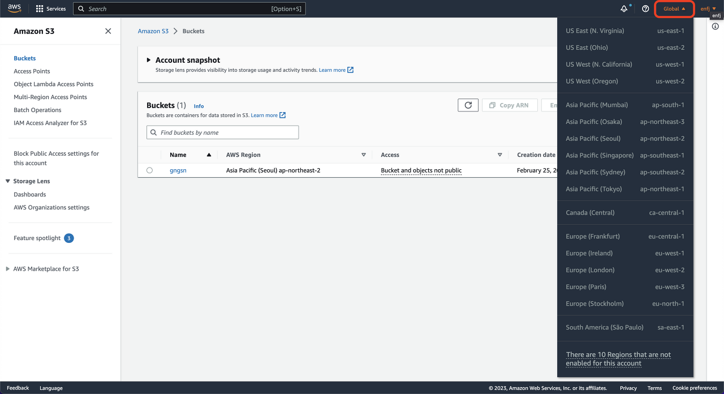The image size is (724, 394).
Task: Click the Creation date column header
Action: 536,155
